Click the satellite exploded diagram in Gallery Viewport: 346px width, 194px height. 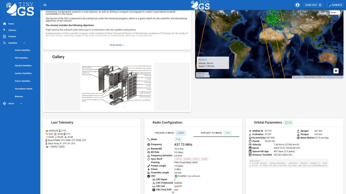pos(117,87)
